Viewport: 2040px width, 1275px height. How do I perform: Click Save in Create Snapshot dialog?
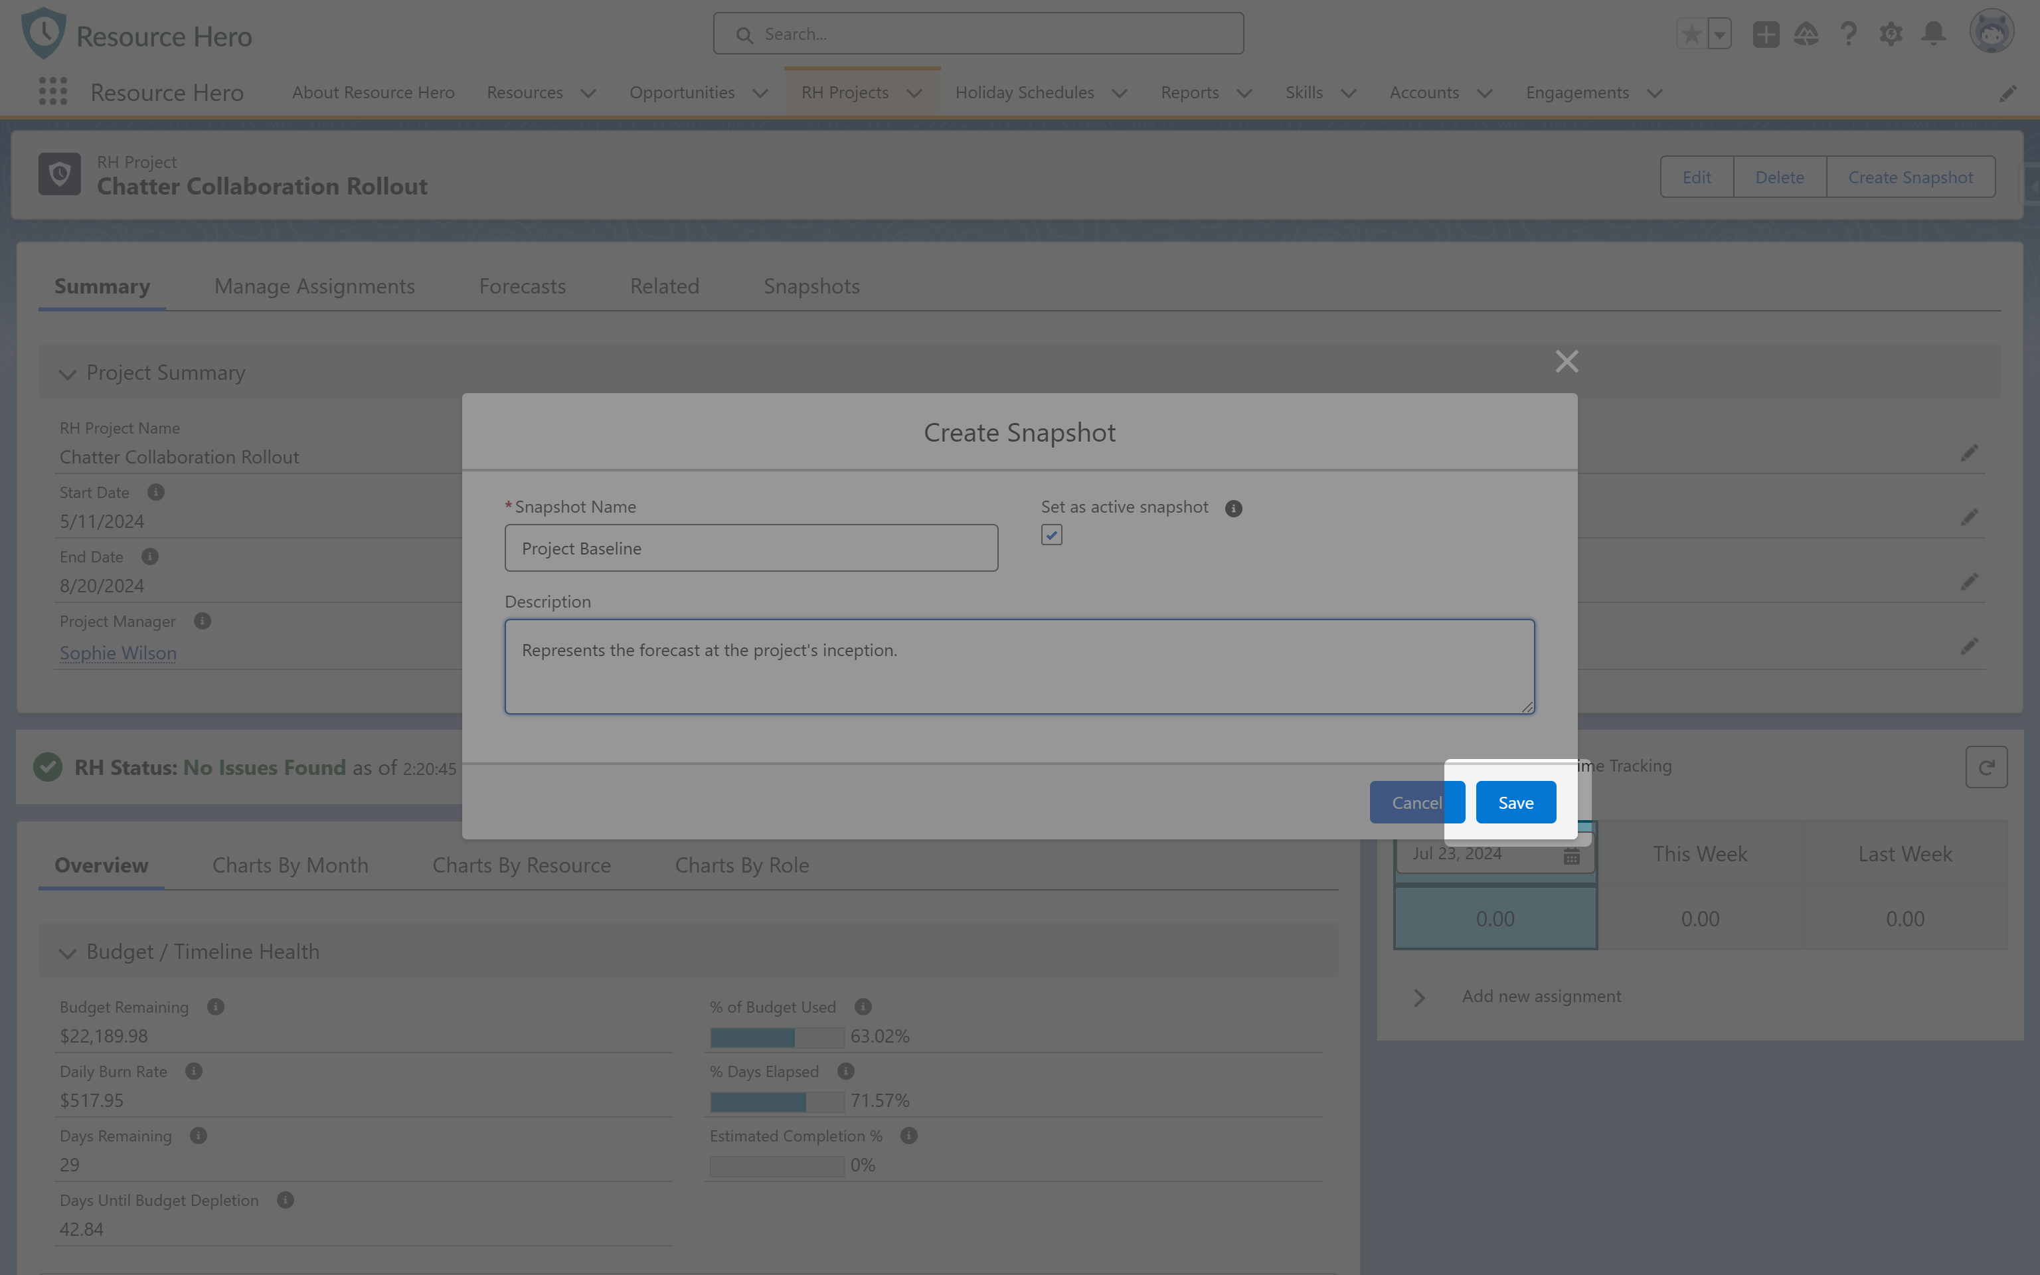click(1515, 802)
